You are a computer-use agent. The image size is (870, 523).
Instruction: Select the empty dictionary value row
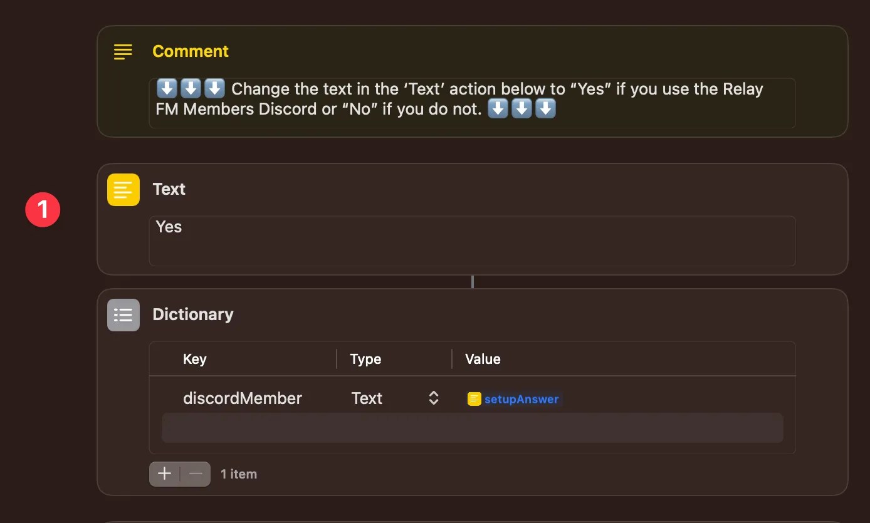[x=472, y=428]
